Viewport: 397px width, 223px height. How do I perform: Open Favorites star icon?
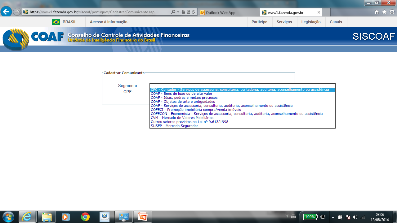385,12
